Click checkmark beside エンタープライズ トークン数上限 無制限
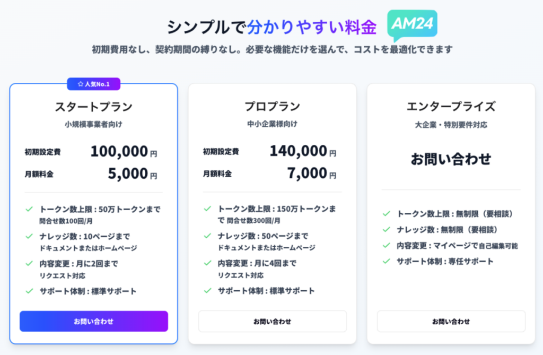The height and width of the screenshot is (355, 543). [x=387, y=214]
